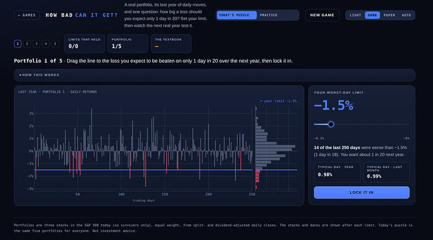Image resolution: width=433 pixels, height=240 pixels.
Task: Click the 'Your Worst-Day Limit' heading
Action: (339, 93)
